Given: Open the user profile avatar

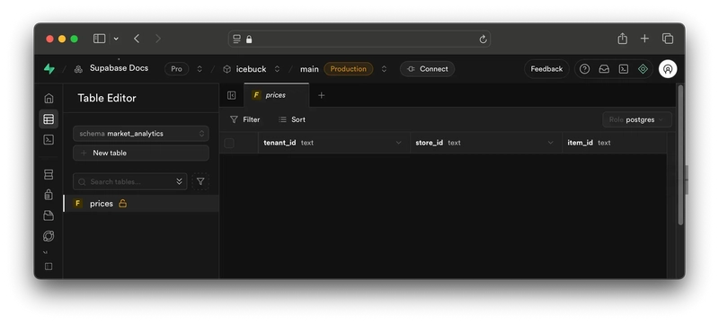Looking at the screenshot, I should coord(668,69).
